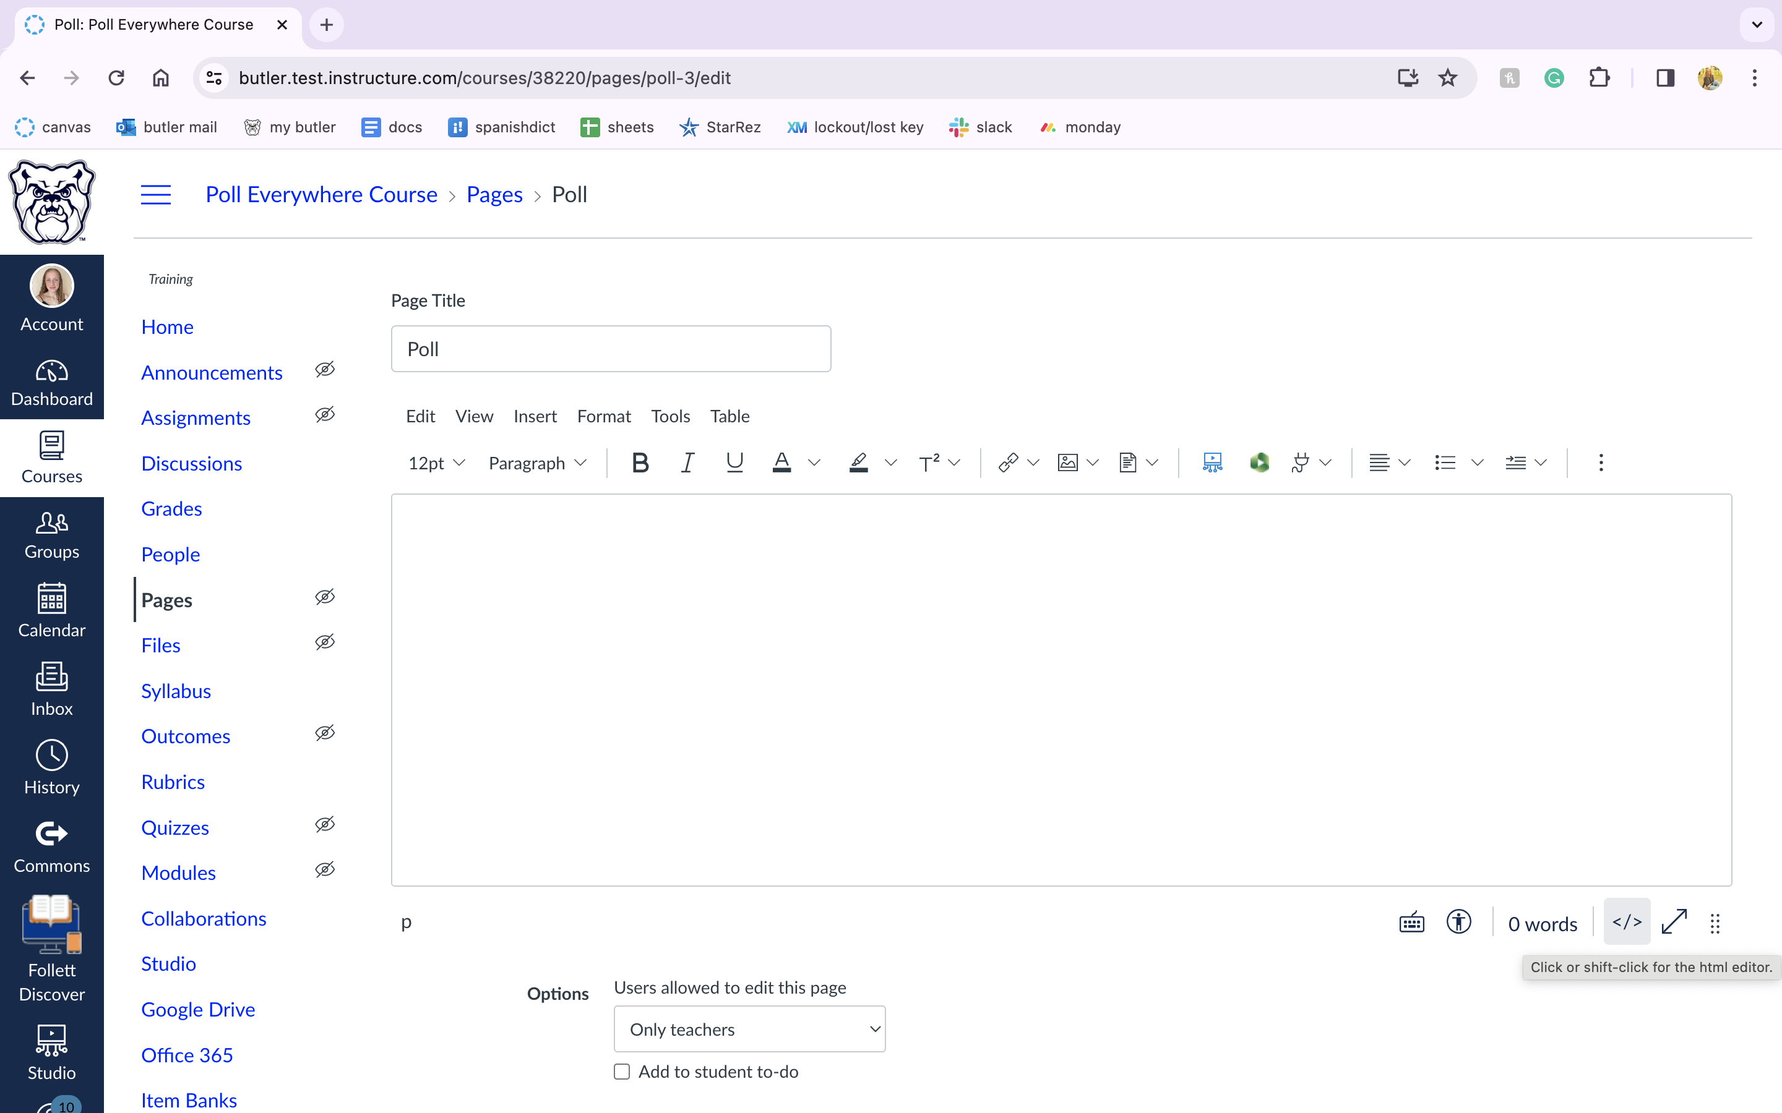Open the accessibility checker
This screenshot has width=1782, height=1113.
(1459, 923)
